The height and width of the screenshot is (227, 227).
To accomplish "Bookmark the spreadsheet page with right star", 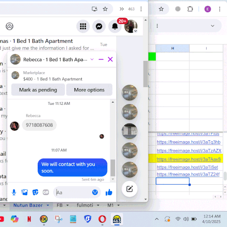I will coord(161,9).
